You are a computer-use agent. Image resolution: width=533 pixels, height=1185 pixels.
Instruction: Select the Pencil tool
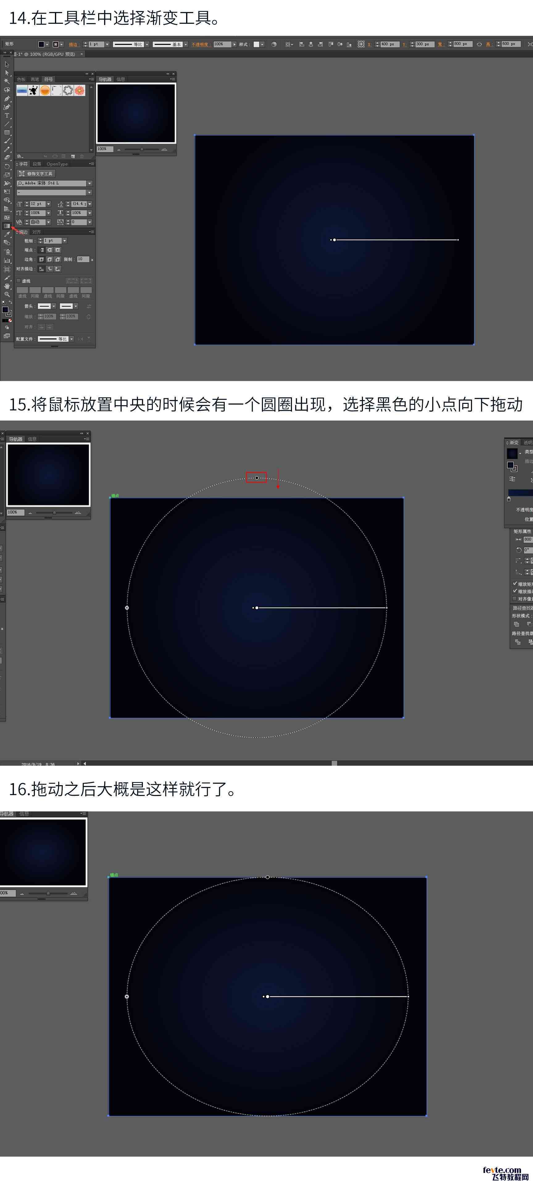tap(7, 149)
